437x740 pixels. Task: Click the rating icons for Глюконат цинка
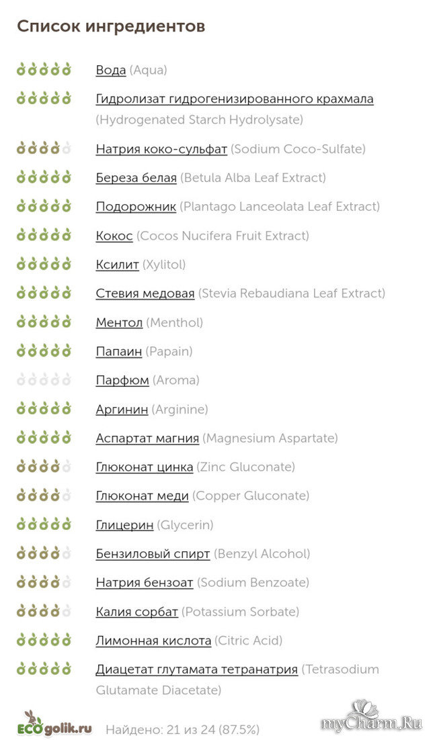tap(44, 467)
